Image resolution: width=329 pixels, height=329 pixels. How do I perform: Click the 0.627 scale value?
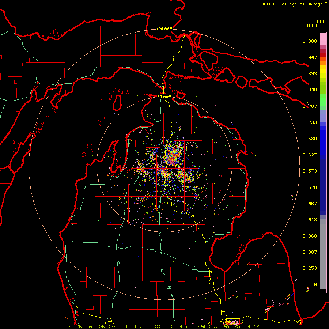310,155
